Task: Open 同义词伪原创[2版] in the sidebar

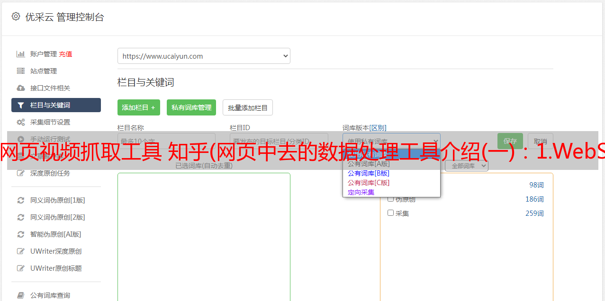Action: (x=58, y=217)
